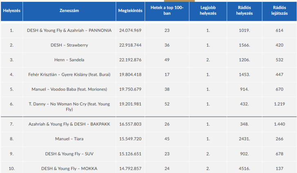Click weeks value 38 for Voodoo Baba

click(x=167, y=89)
